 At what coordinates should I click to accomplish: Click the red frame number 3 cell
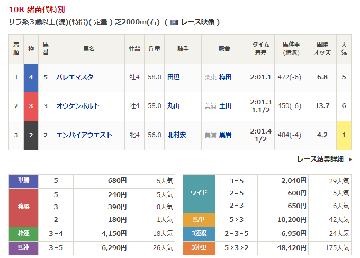[x=31, y=106]
